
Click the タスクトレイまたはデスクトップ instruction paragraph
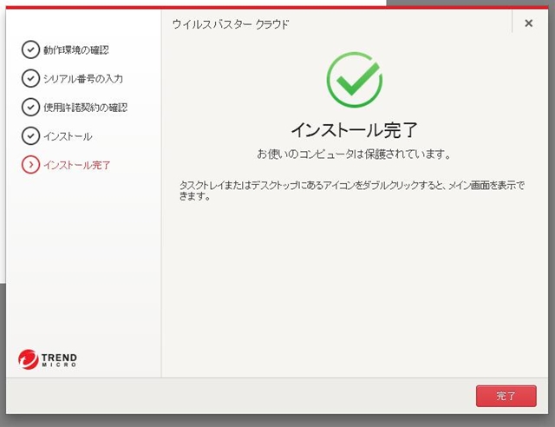click(352, 190)
